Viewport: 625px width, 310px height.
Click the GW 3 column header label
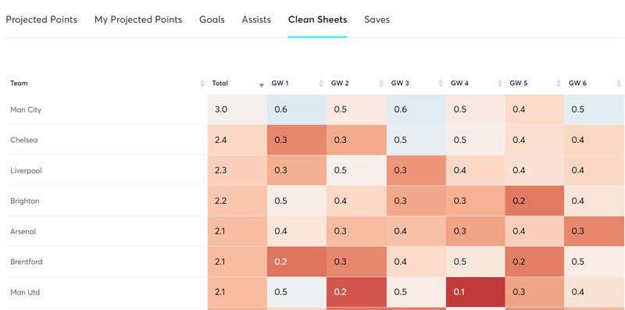400,84
